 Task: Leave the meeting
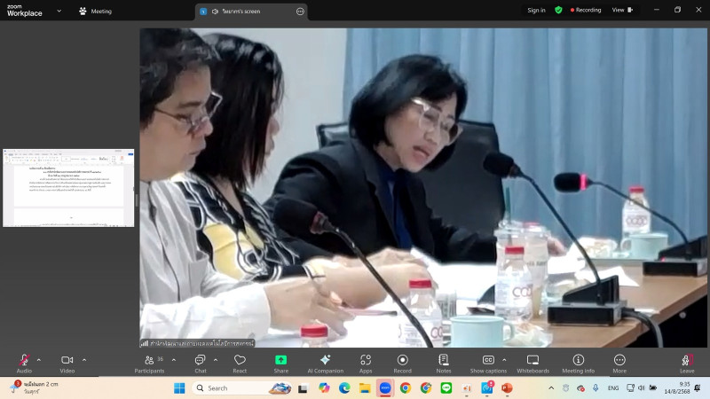click(686, 362)
